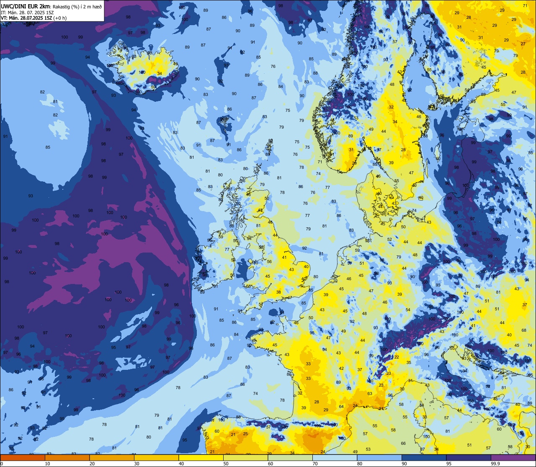Screen dimensions: 536x467
Task: Click the legend tick label 95
Action: point(448,464)
